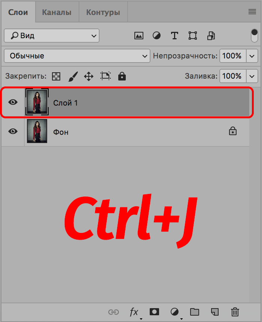Screen dimensions: 262x322
Task: Hide the Фон layer
Action: [13, 131]
